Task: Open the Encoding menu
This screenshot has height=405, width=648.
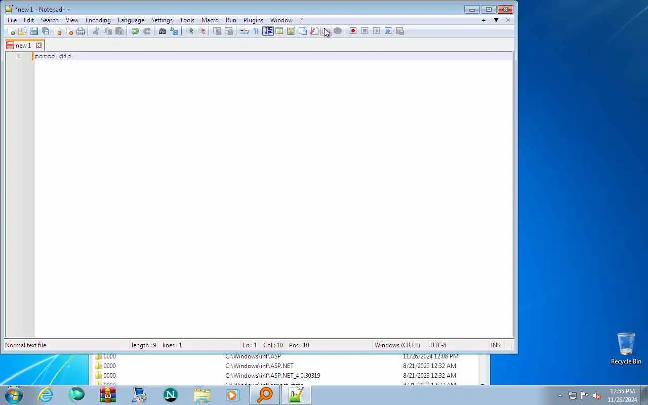Action: (x=98, y=20)
